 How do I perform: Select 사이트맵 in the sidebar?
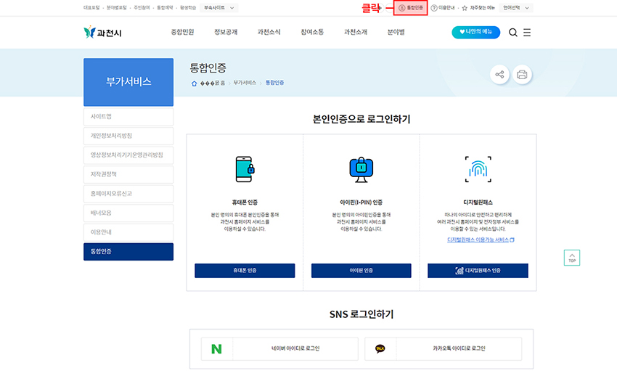(128, 117)
